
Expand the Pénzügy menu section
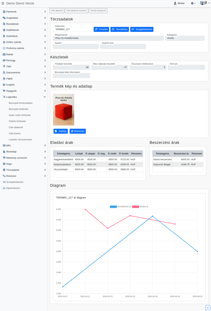[x=45, y=60]
